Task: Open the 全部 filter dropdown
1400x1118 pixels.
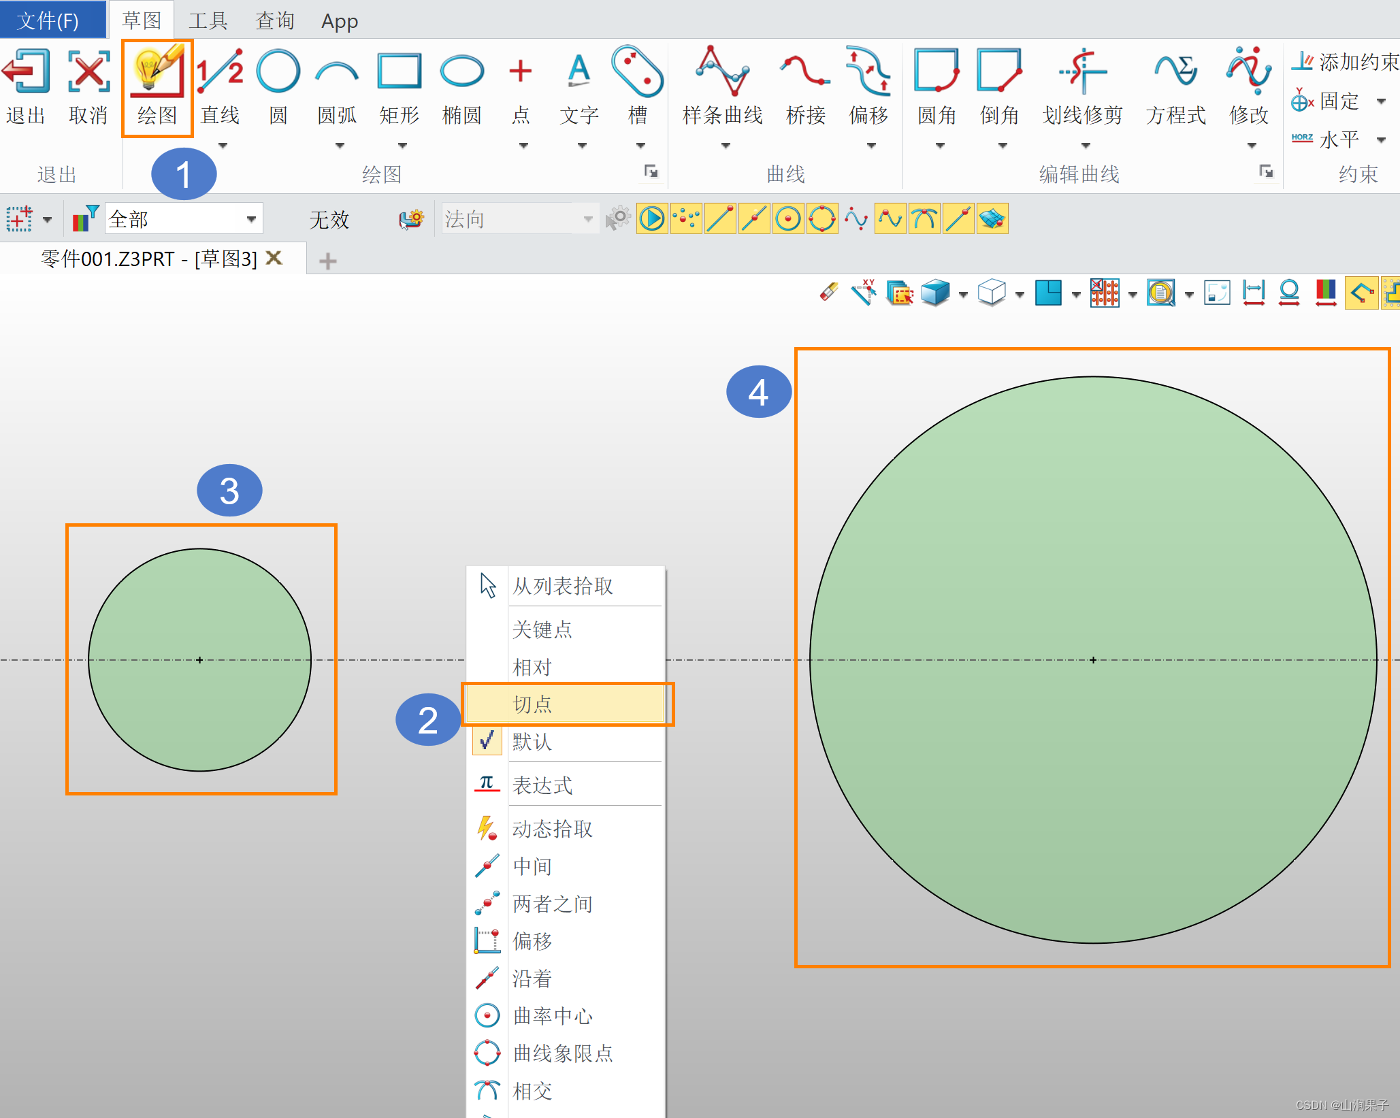Action: click(x=251, y=219)
